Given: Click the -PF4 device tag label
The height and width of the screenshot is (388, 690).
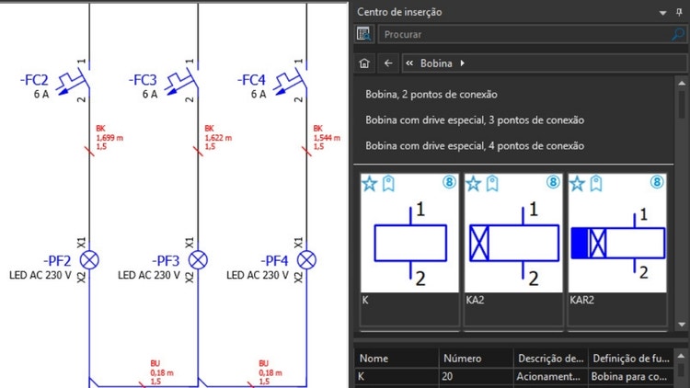Looking at the screenshot, I should coord(274,261).
